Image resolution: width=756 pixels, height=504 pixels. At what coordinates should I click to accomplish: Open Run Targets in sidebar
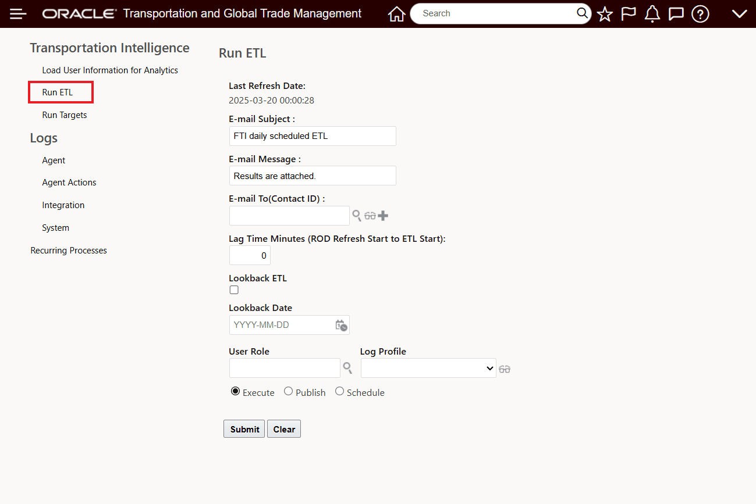point(65,115)
